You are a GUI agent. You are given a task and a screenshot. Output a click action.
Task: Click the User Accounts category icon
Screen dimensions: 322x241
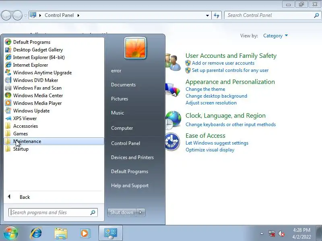173,62
